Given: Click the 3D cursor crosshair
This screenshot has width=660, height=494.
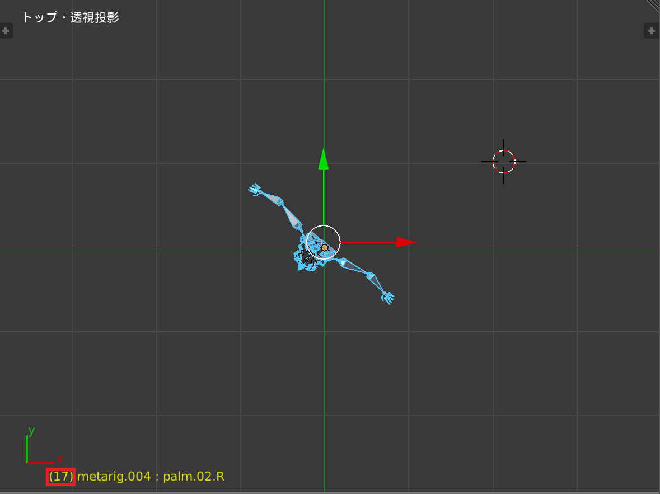Looking at the screenshot, I should coord(503,162).
